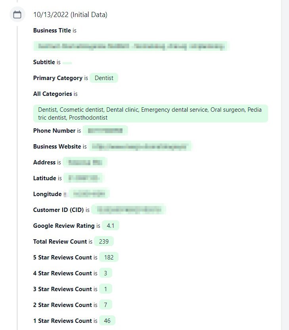The height and width of the screenshot is (330, 289).
Task: Select the Dentist primary category badge
Action: point(104,78)
